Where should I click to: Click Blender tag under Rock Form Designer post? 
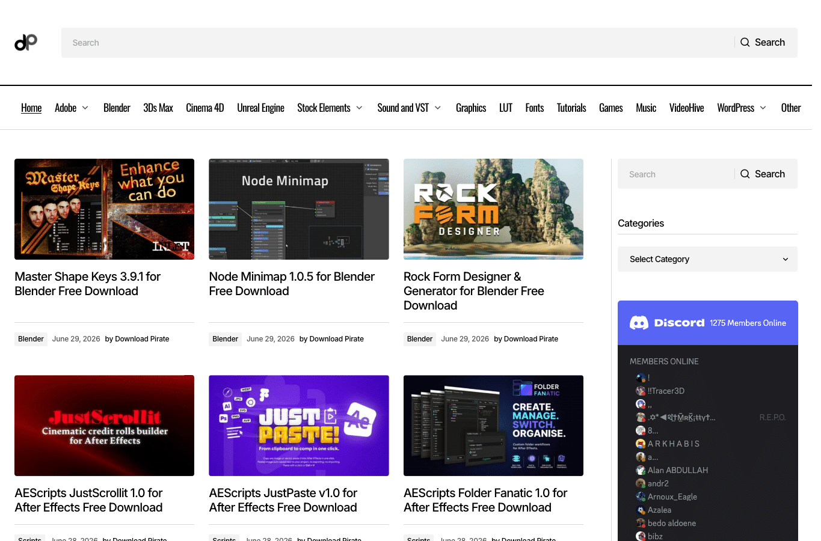(x=420, y=339)
